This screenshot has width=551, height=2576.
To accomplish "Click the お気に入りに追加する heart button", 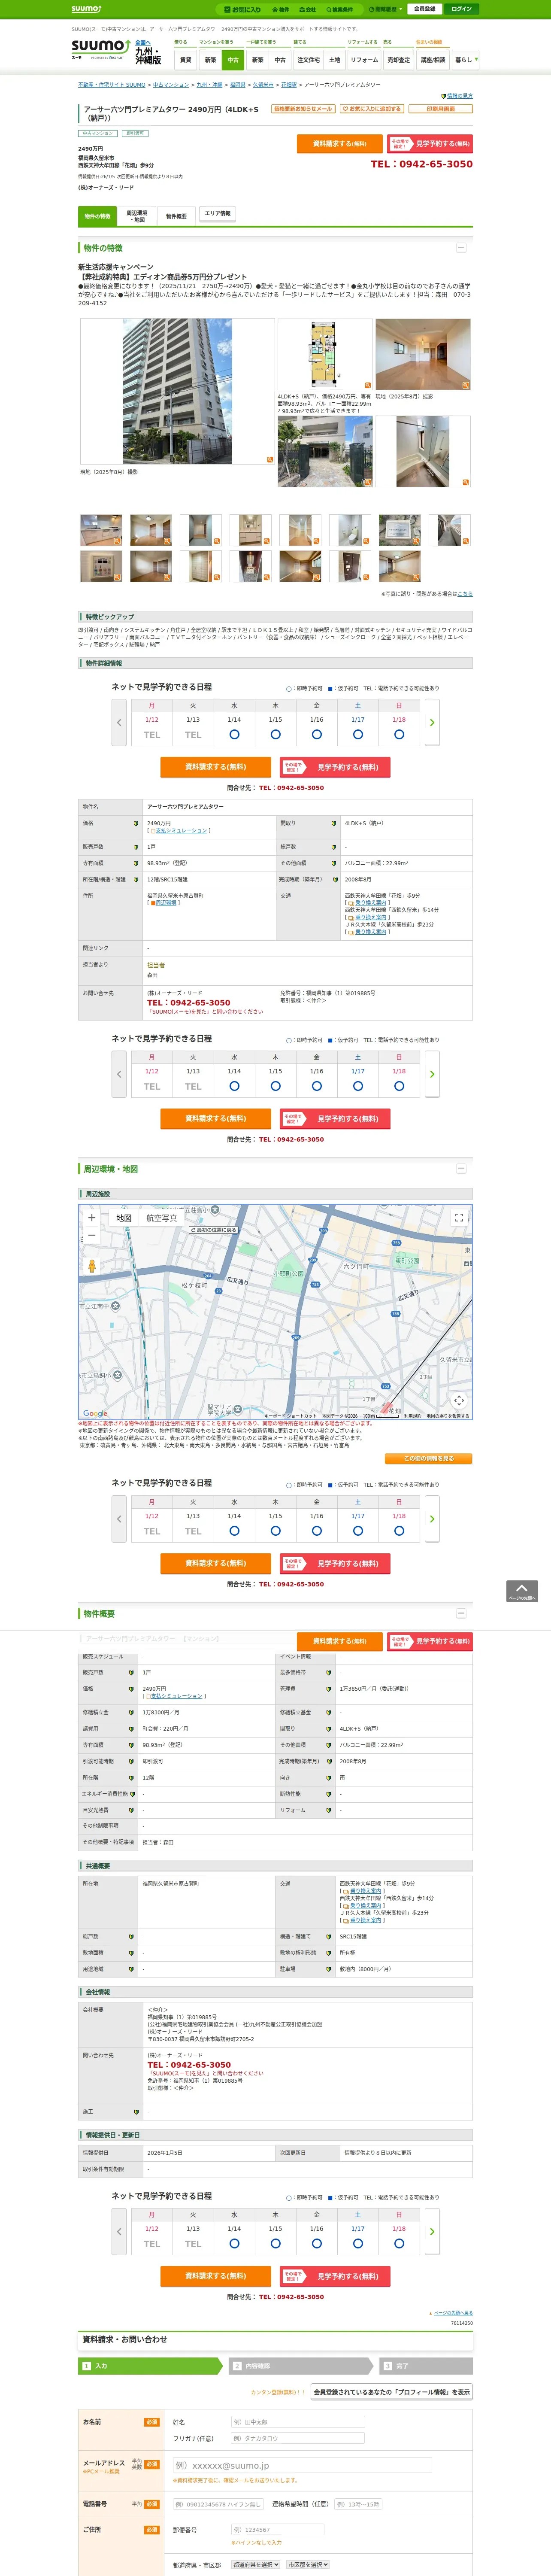I will [x=372, y=109].
